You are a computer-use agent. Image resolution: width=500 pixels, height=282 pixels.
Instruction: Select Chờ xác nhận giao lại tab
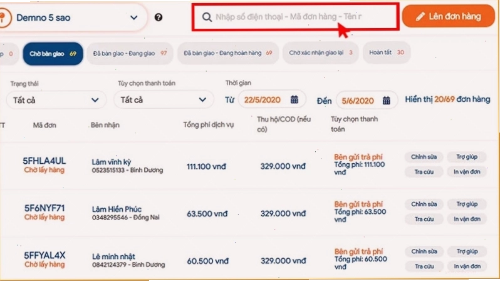click(x=320, y=53)
